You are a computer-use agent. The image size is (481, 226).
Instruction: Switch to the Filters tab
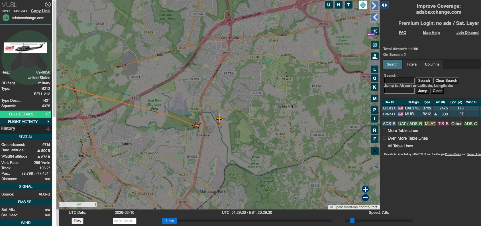411,64
